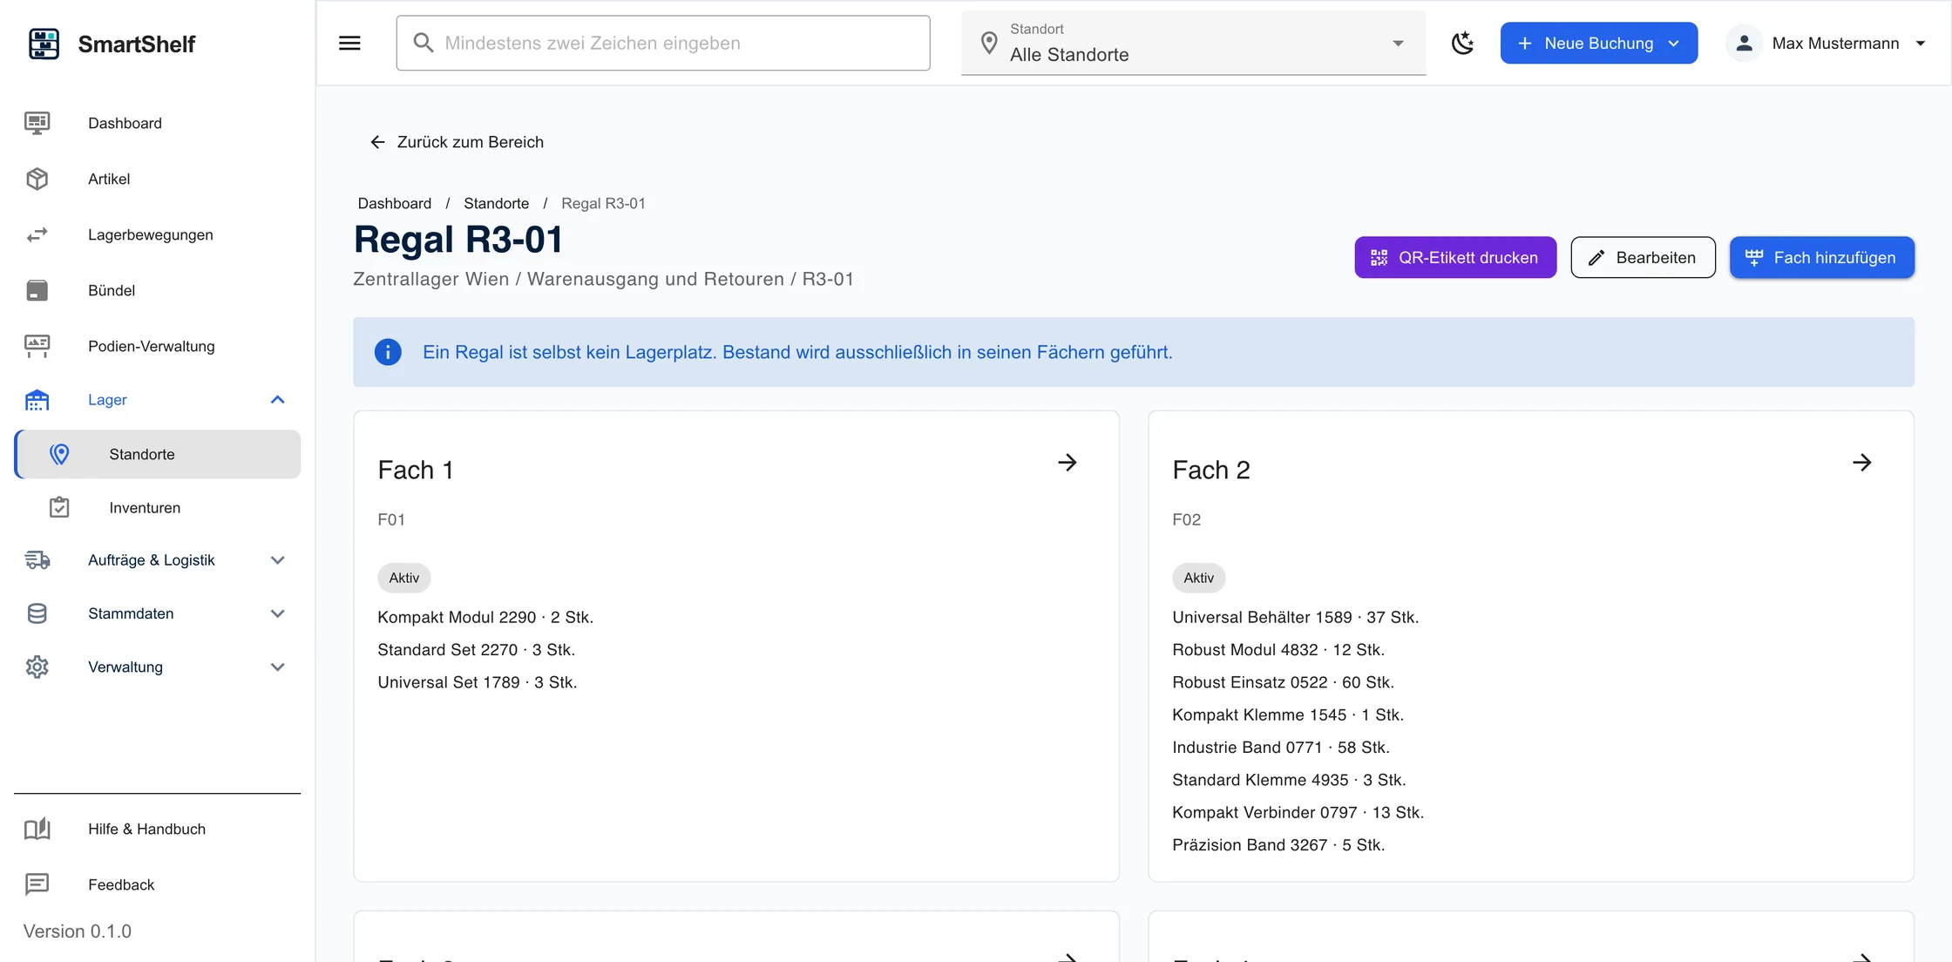Expand the Stammdaten chevron
This screenshot has height=962, width=1952.
278,613
